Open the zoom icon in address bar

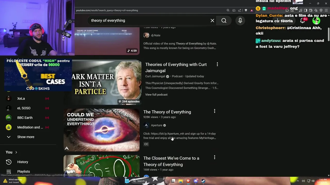[228, 10]
